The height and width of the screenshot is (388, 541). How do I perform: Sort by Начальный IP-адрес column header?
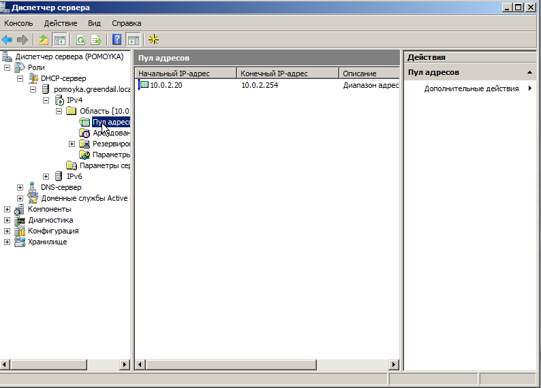click(x=185, y=74)
